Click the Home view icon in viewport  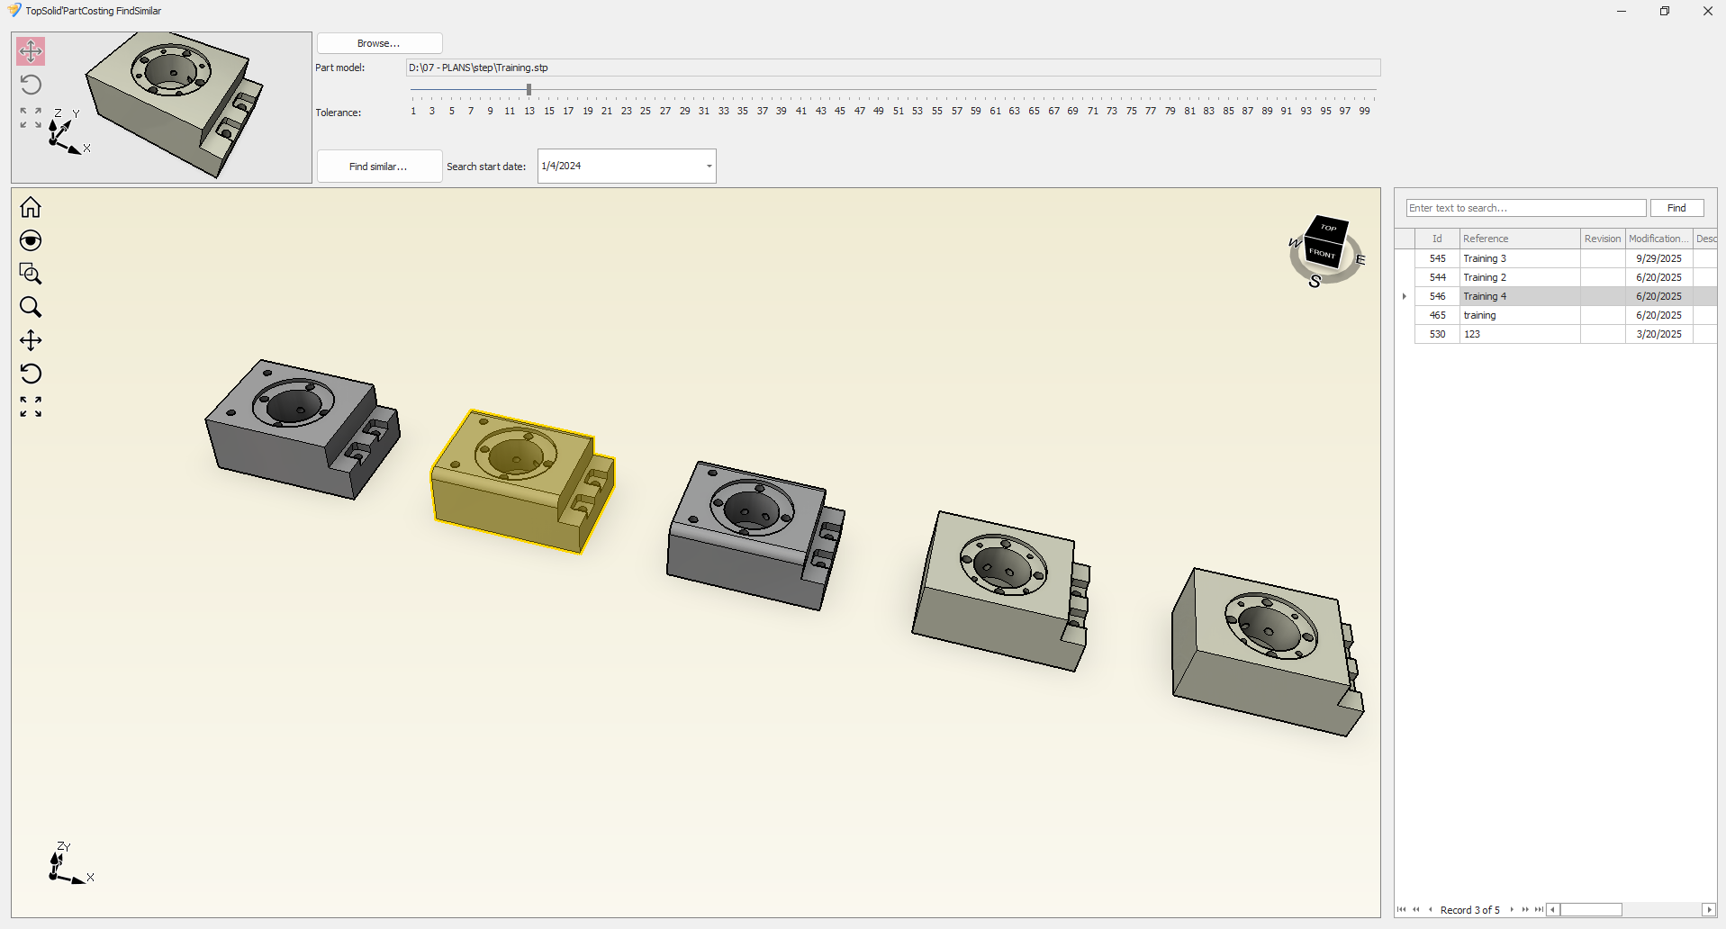[31, 207]
